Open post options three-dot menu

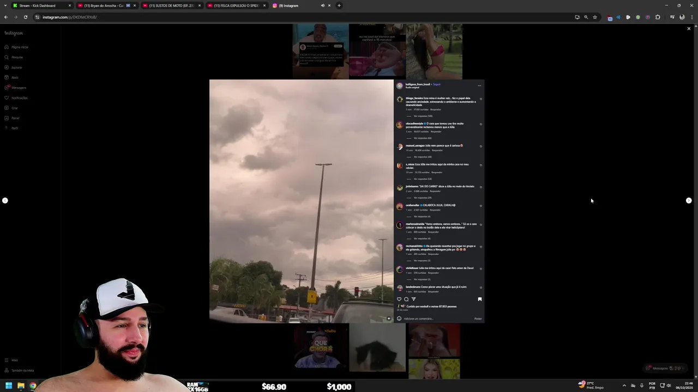click(x=479, y=85)
